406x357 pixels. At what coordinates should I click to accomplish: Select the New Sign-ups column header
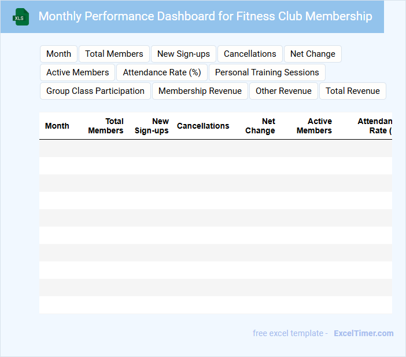click(152, 126)
